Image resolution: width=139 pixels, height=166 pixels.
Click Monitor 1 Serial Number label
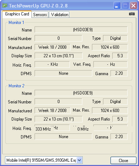[x=20, y=39]
